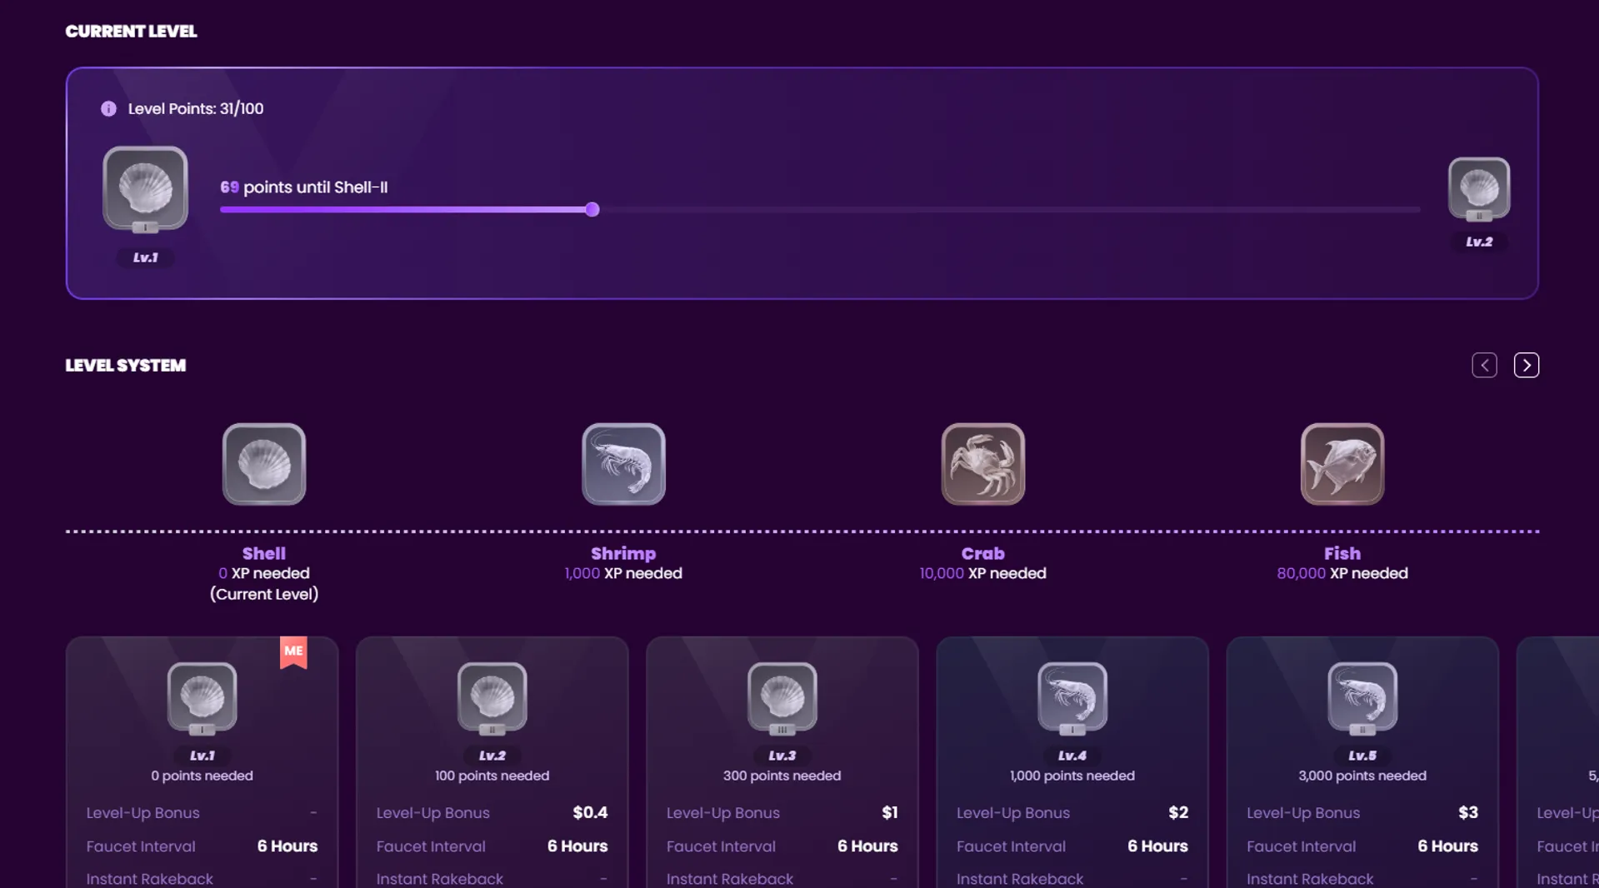Click the info icon beside Level Points
The width and height of the screenshot is (1599, 888).
[108, 109]
